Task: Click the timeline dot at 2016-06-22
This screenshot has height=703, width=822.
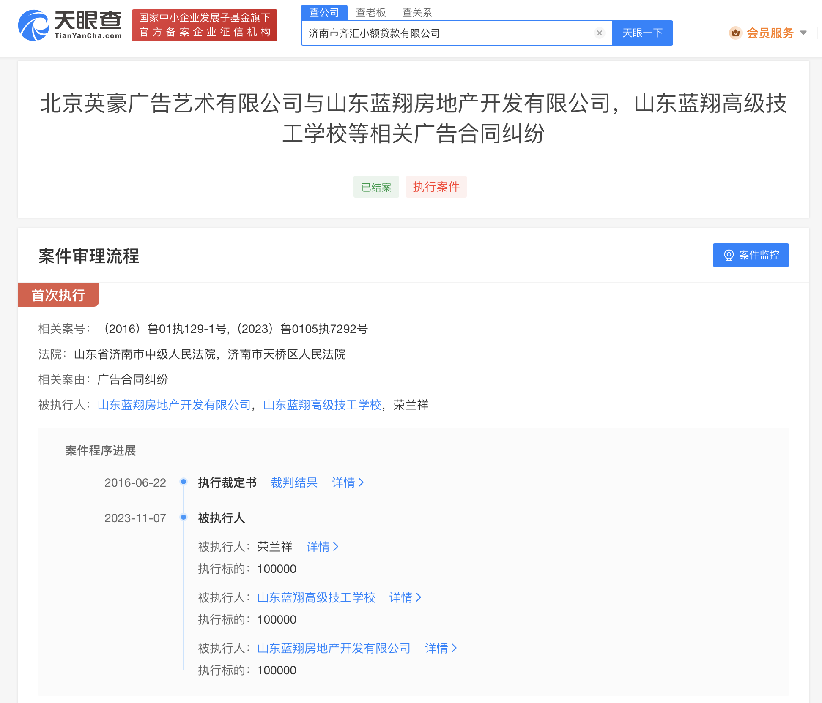Action: pyautogui.click(x=183, y=482)
